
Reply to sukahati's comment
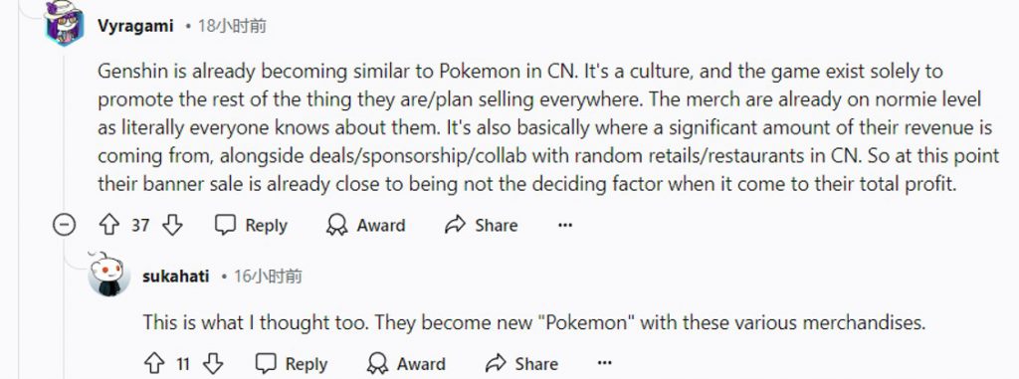pyautogui.click(x=292, y=363)
